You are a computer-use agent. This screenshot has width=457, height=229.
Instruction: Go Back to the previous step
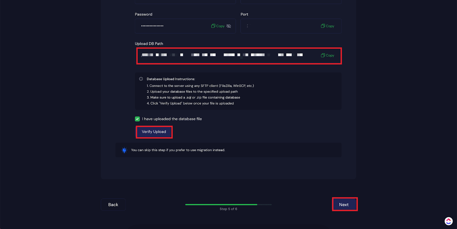click(113, 204)
